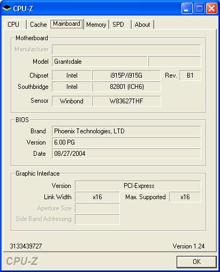The height and width of the screenshot is (272, 220).
Task: Show the About tab
Action: click(142, 25)
